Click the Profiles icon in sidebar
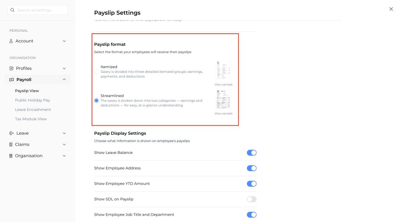The width and height of the screenshot is (402, 222). pos(11,69)
